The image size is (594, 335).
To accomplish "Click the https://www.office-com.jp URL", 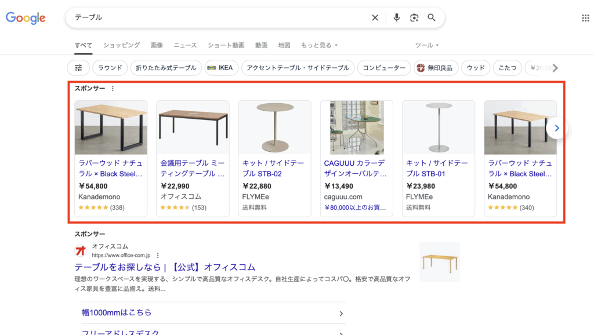I will [x=121, y=256].
